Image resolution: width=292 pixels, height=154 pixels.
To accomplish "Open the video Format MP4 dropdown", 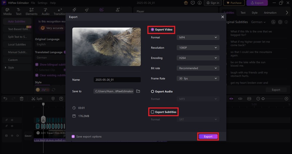I will [x=198, y=38].
